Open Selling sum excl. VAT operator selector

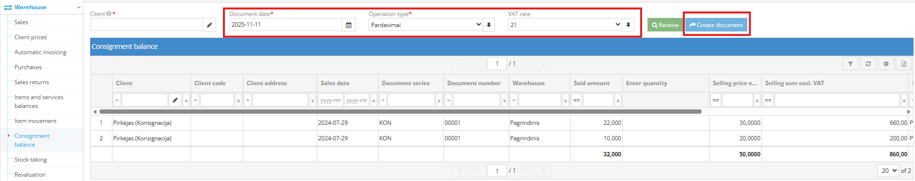(x=768, y=100)
